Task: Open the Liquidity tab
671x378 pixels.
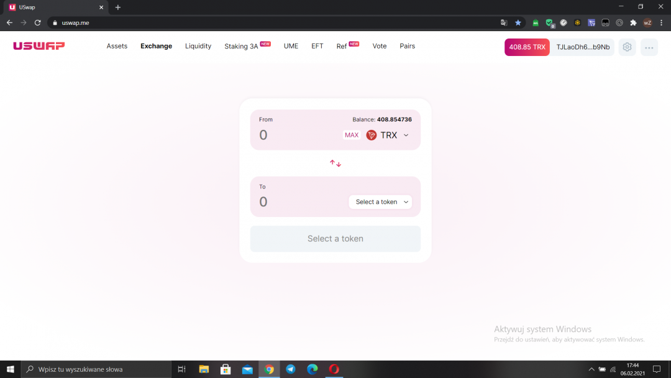Action: (198, 46)
